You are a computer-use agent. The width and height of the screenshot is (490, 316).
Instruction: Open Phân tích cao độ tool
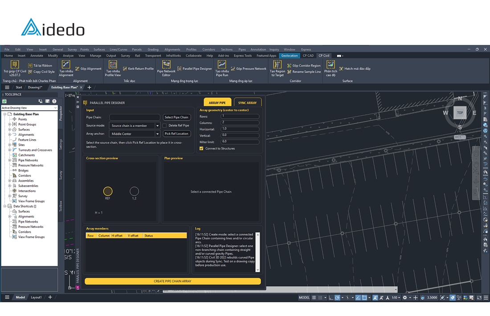click(331, 69)
